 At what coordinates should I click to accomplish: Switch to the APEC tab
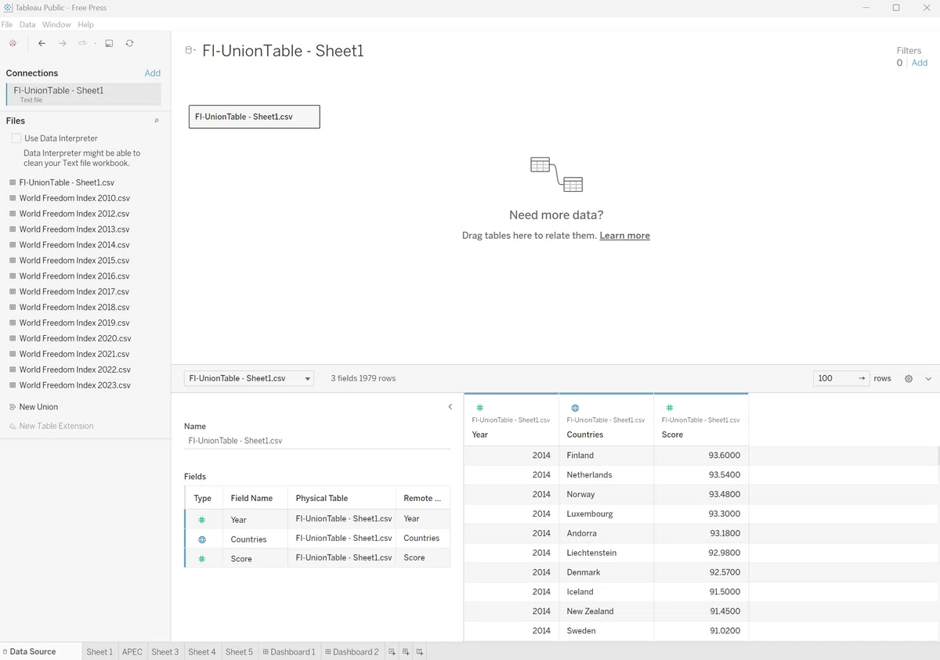click(132, 651)
